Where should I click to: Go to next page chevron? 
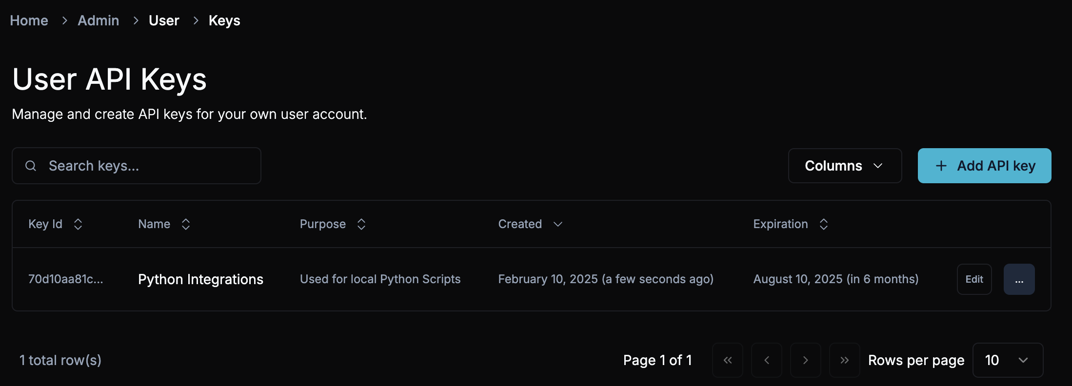click(x=806, y=360)
